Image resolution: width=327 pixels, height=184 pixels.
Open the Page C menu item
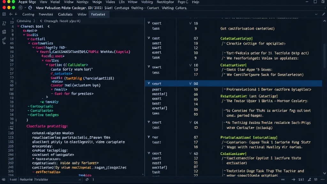pyautogui.click(x=183, y=2)
